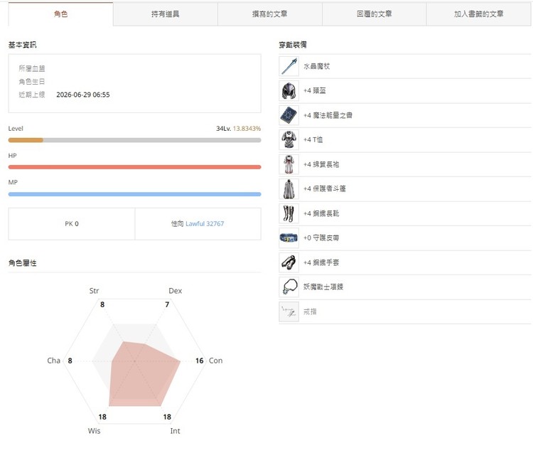Click the 13.8343% experience percentage
Screen dimensions: 533x453
247,129
